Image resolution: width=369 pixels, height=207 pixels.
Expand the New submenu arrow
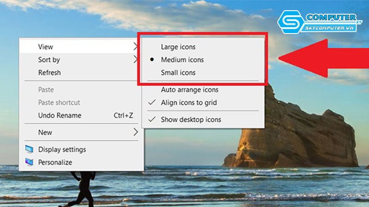click(135, 132)
